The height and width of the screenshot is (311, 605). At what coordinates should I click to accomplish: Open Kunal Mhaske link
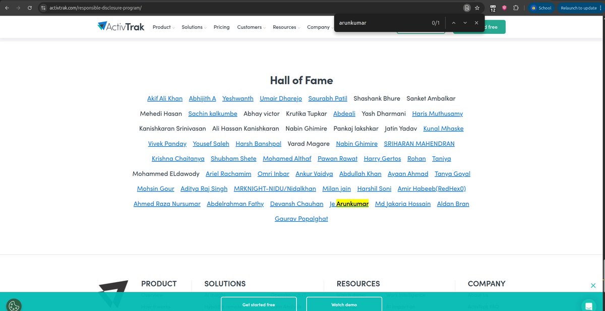[444, 129]
